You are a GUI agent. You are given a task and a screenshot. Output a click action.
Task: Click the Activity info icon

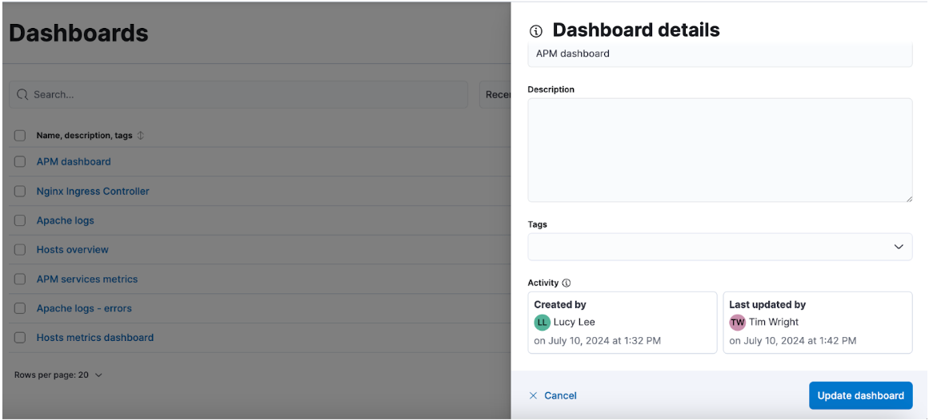point(567,283)
